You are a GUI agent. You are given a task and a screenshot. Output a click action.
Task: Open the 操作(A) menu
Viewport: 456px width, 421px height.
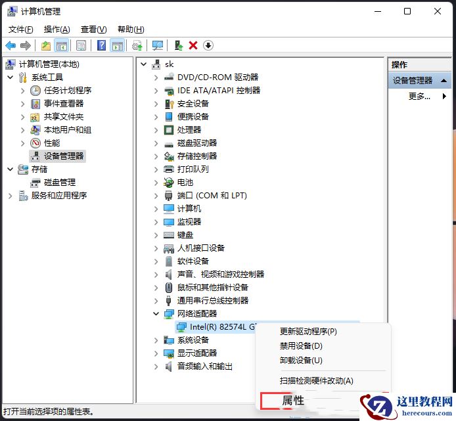(x=57, y=30)
